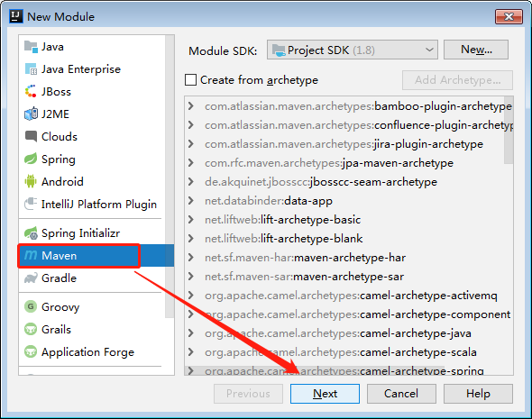Click the Next button
Image resolution: width=532 pixels, height=419 pixels.
coord(325,394)
